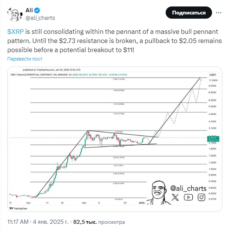Click the Подписаться follow button

189,13
